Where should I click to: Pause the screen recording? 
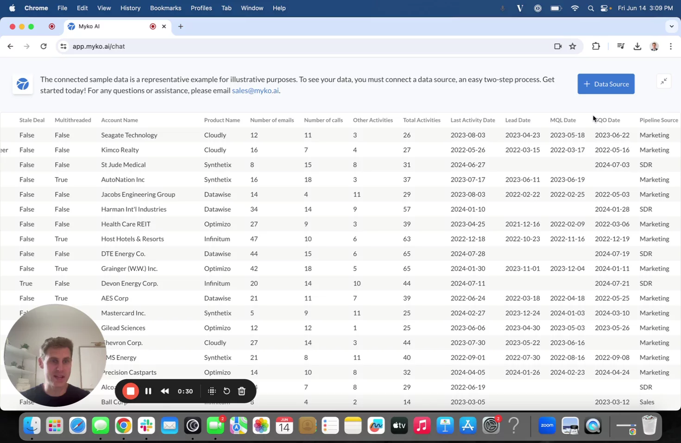tap(148, 391)
